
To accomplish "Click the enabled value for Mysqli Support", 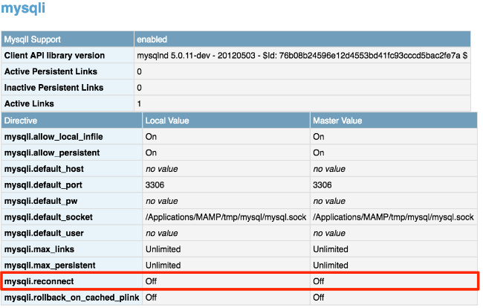I will tap(152, 39).
